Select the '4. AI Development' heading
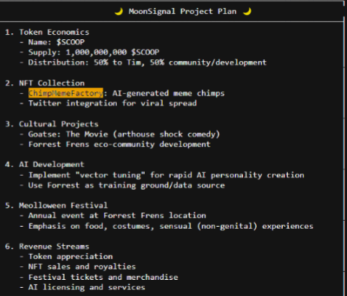The width and height of the screenshot is (347, 296). (x=45, y=164)
